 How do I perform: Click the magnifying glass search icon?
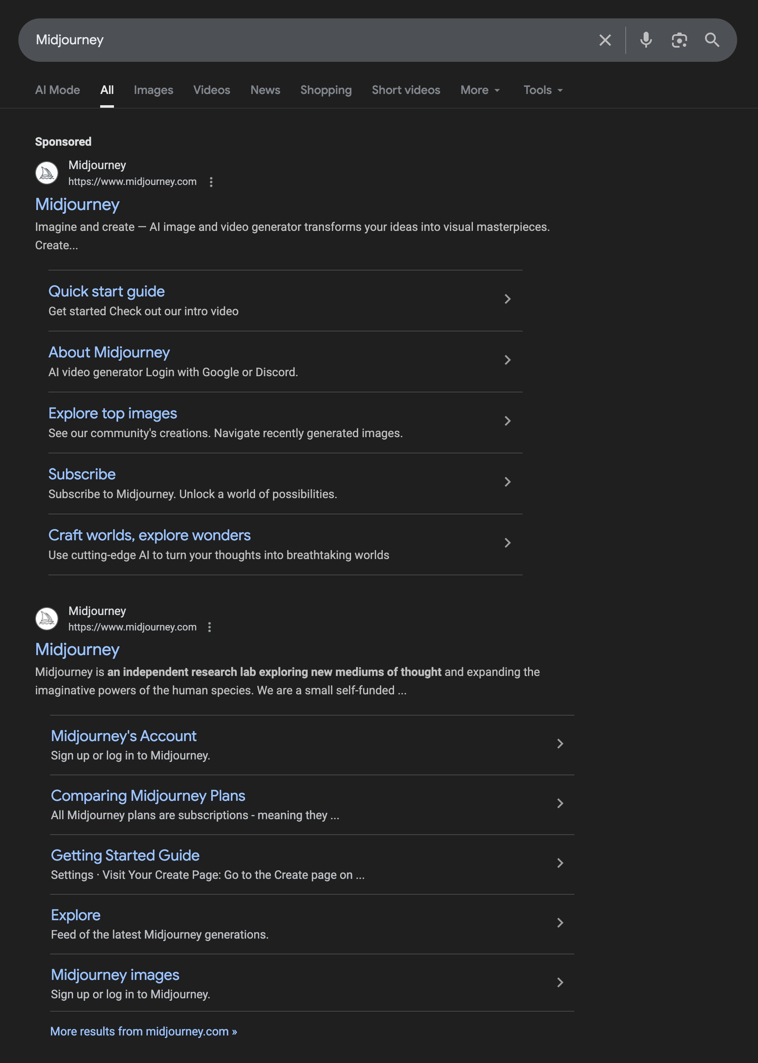[x=712, y=40]
